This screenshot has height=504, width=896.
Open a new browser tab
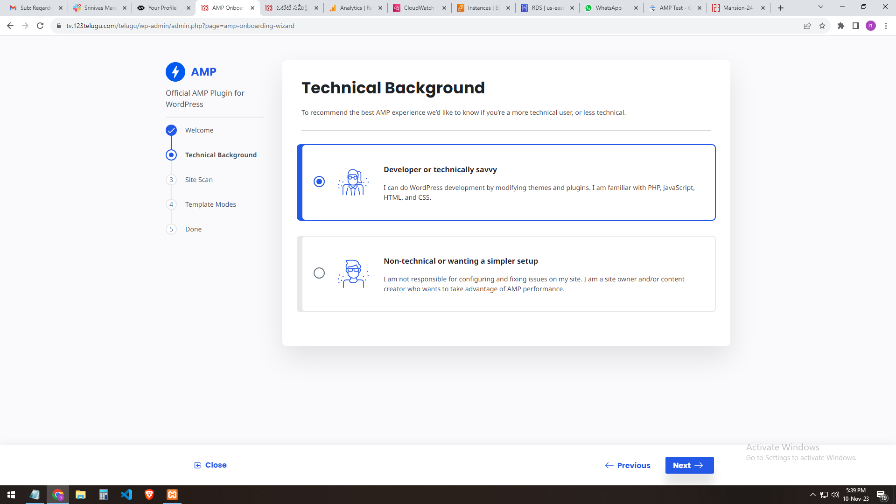coord(781,8)
